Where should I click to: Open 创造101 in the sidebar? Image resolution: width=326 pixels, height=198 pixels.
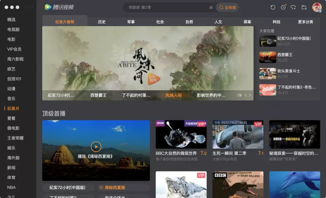click(x=14, y=79)
